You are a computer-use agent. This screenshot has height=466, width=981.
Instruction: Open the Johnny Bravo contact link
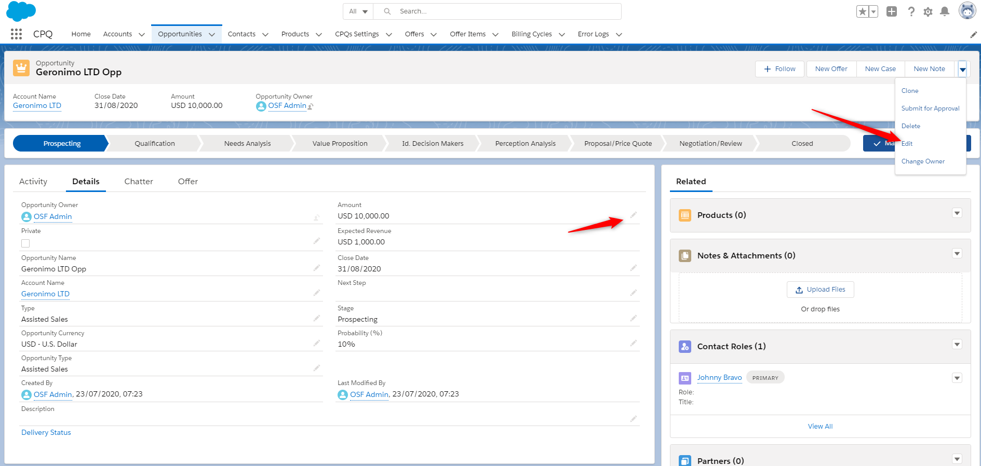click(x=719, y=377)
